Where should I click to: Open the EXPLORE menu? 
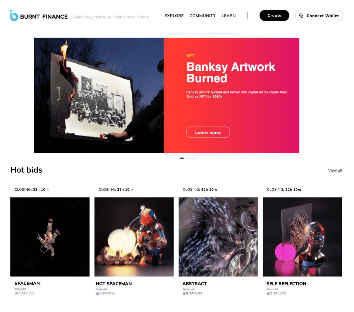point(174,16)
